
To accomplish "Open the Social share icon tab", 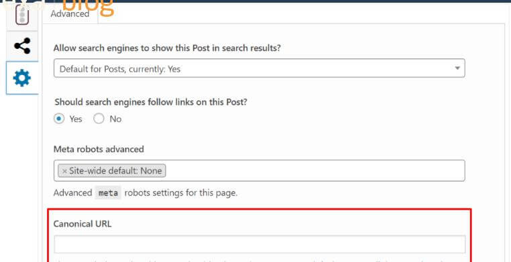I will click(22, 46).
